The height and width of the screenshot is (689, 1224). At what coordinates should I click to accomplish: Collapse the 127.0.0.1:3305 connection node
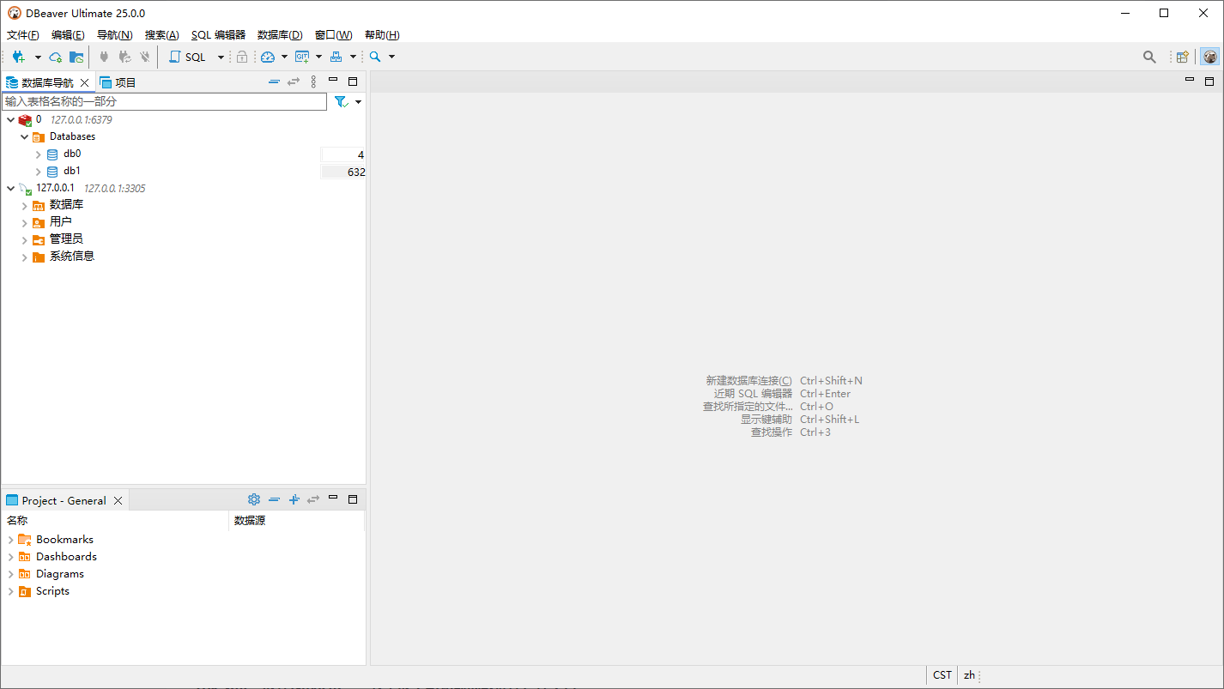[x=10, y=188]
